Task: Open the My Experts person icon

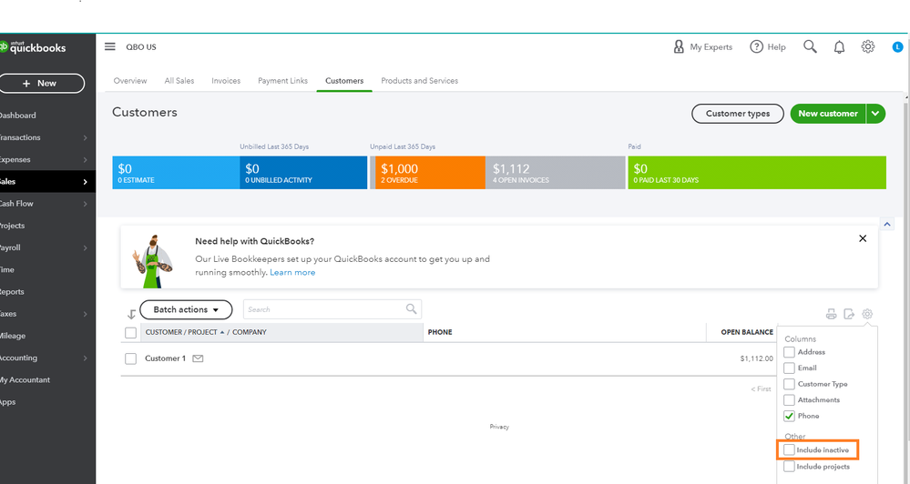Action: tap(679, 47)
